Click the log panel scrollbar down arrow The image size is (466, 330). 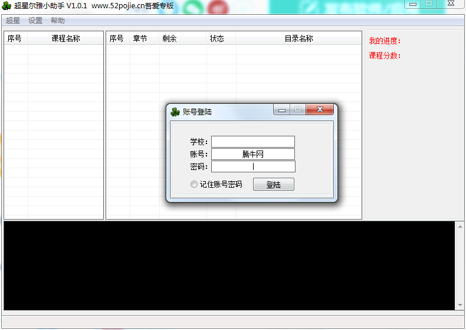[460, 305]
